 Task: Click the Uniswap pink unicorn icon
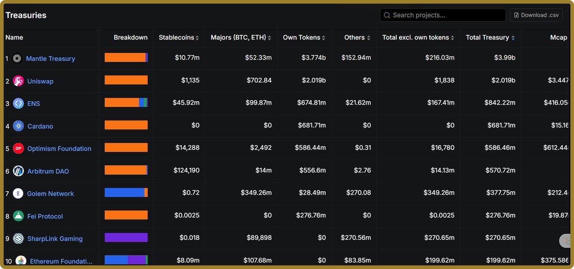pos(18,81)
